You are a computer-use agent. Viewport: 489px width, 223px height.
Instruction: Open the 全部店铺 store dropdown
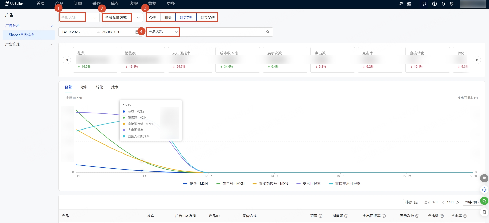[79, 18]
